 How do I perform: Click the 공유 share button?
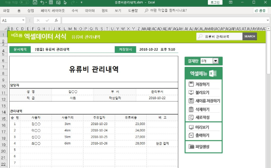[x=260, y=10]
